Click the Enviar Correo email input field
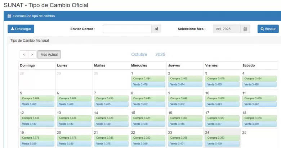This screenshot has width=281, height=148. [x=127, y=29]
